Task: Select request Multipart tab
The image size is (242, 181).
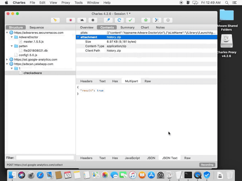Action: tap(131, 81)
